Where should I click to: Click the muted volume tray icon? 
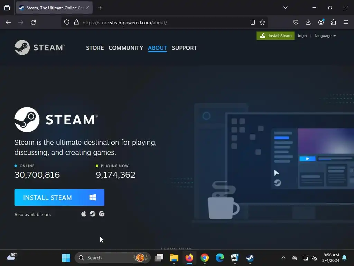pyautogui.click(x=314, y=258)
